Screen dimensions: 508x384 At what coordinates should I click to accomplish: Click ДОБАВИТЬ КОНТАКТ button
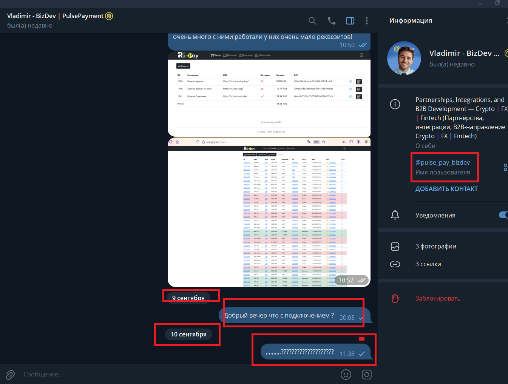click(446, 189)
